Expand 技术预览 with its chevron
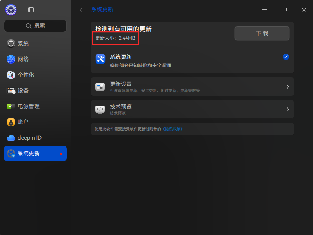 coord(288,109)
